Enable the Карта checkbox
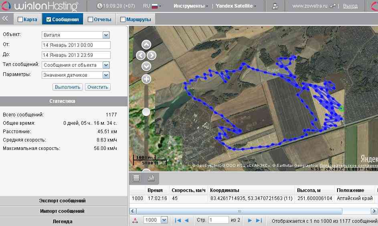Viewport: 378px width, 226px height. pyautogui.click(x=20, y=19)
